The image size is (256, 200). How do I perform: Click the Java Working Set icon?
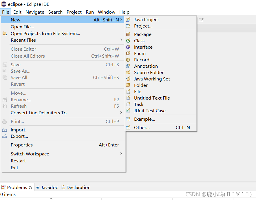coord(128,79)
